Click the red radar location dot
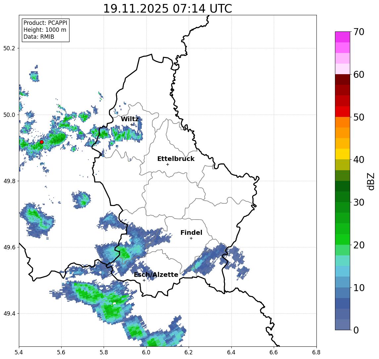Viewport: 379px width, 359px height. pyautogui.click(x=42, y=142)
